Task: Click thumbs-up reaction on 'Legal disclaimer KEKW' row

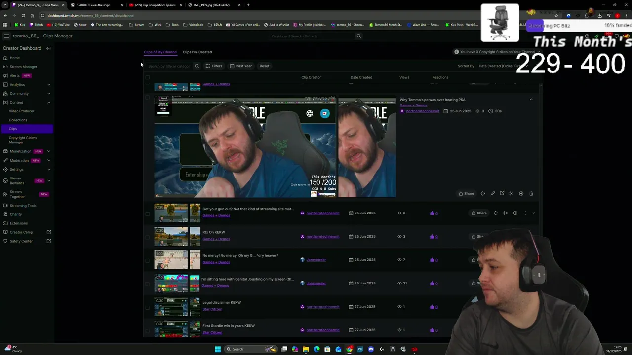Action: (x=434, y=307)
